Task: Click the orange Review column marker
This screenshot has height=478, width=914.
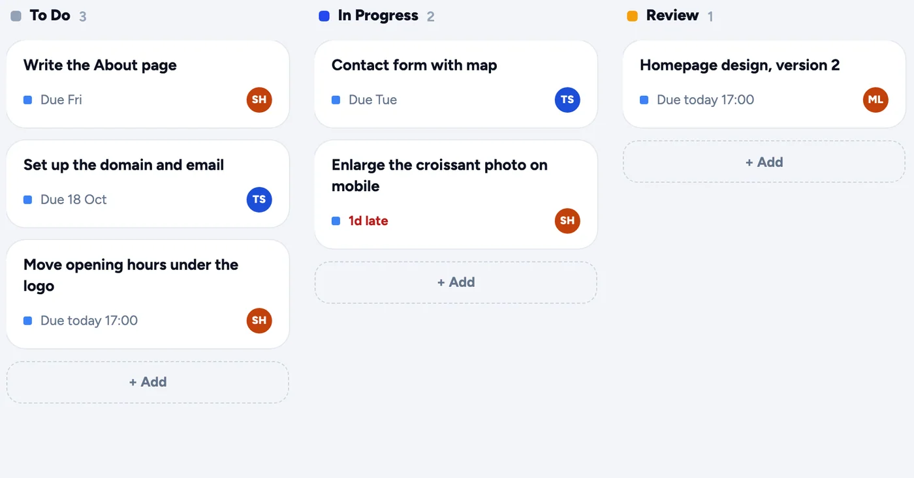Action: coord(632,16)
